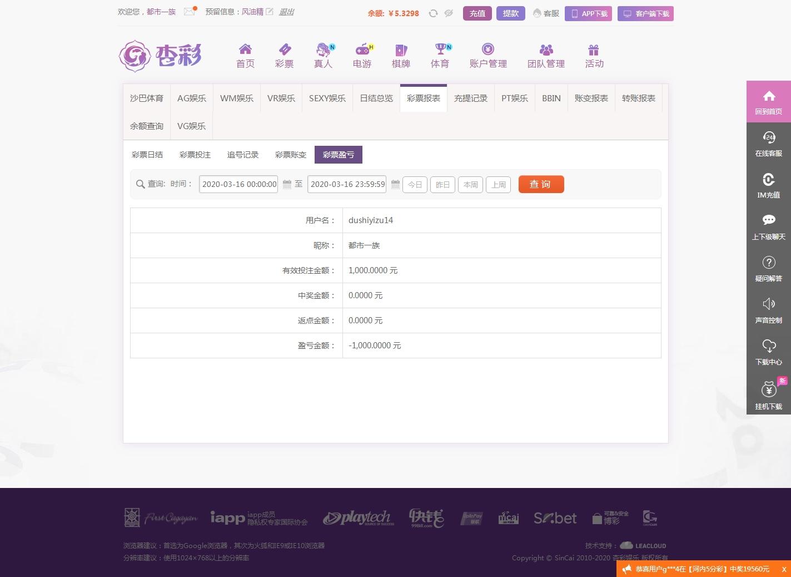The width and height of the screenshot is (791, 577).
Task: Click the 疑问解答 question answers icon
Action: pyautogui.click(x=768, y=268)
